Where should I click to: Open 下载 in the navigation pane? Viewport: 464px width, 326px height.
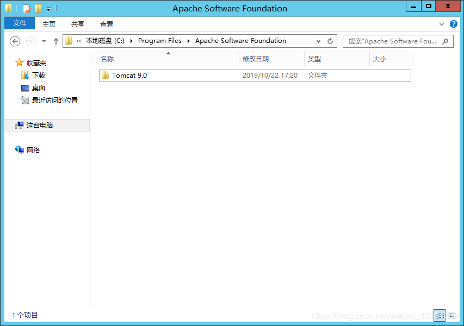click(x=39, y=76)
